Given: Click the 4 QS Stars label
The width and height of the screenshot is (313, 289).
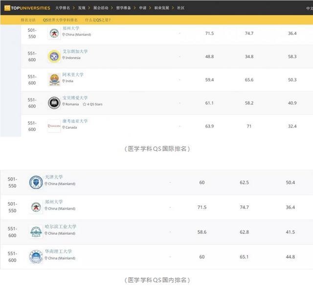Looking at the screenshot, I should [94, 104].
